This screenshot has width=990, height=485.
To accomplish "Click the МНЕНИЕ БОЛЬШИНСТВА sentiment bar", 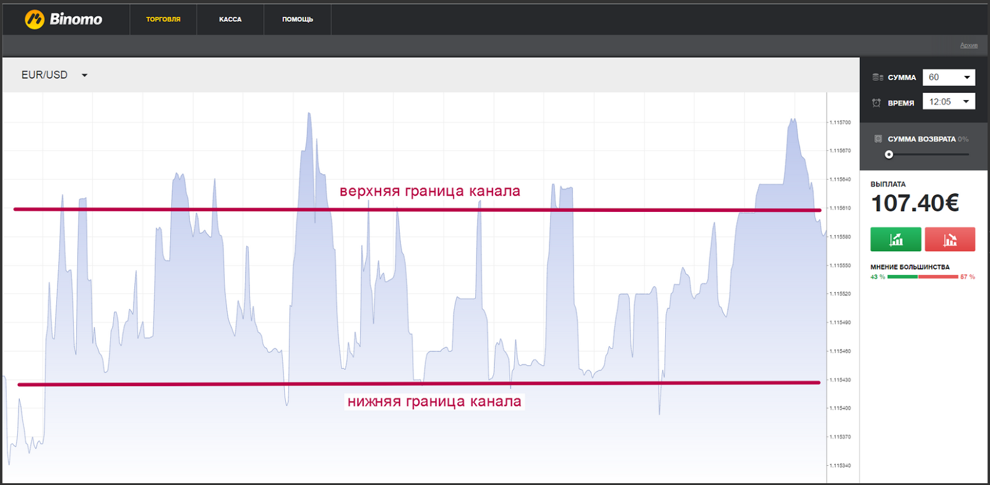I will coord(923,277).
